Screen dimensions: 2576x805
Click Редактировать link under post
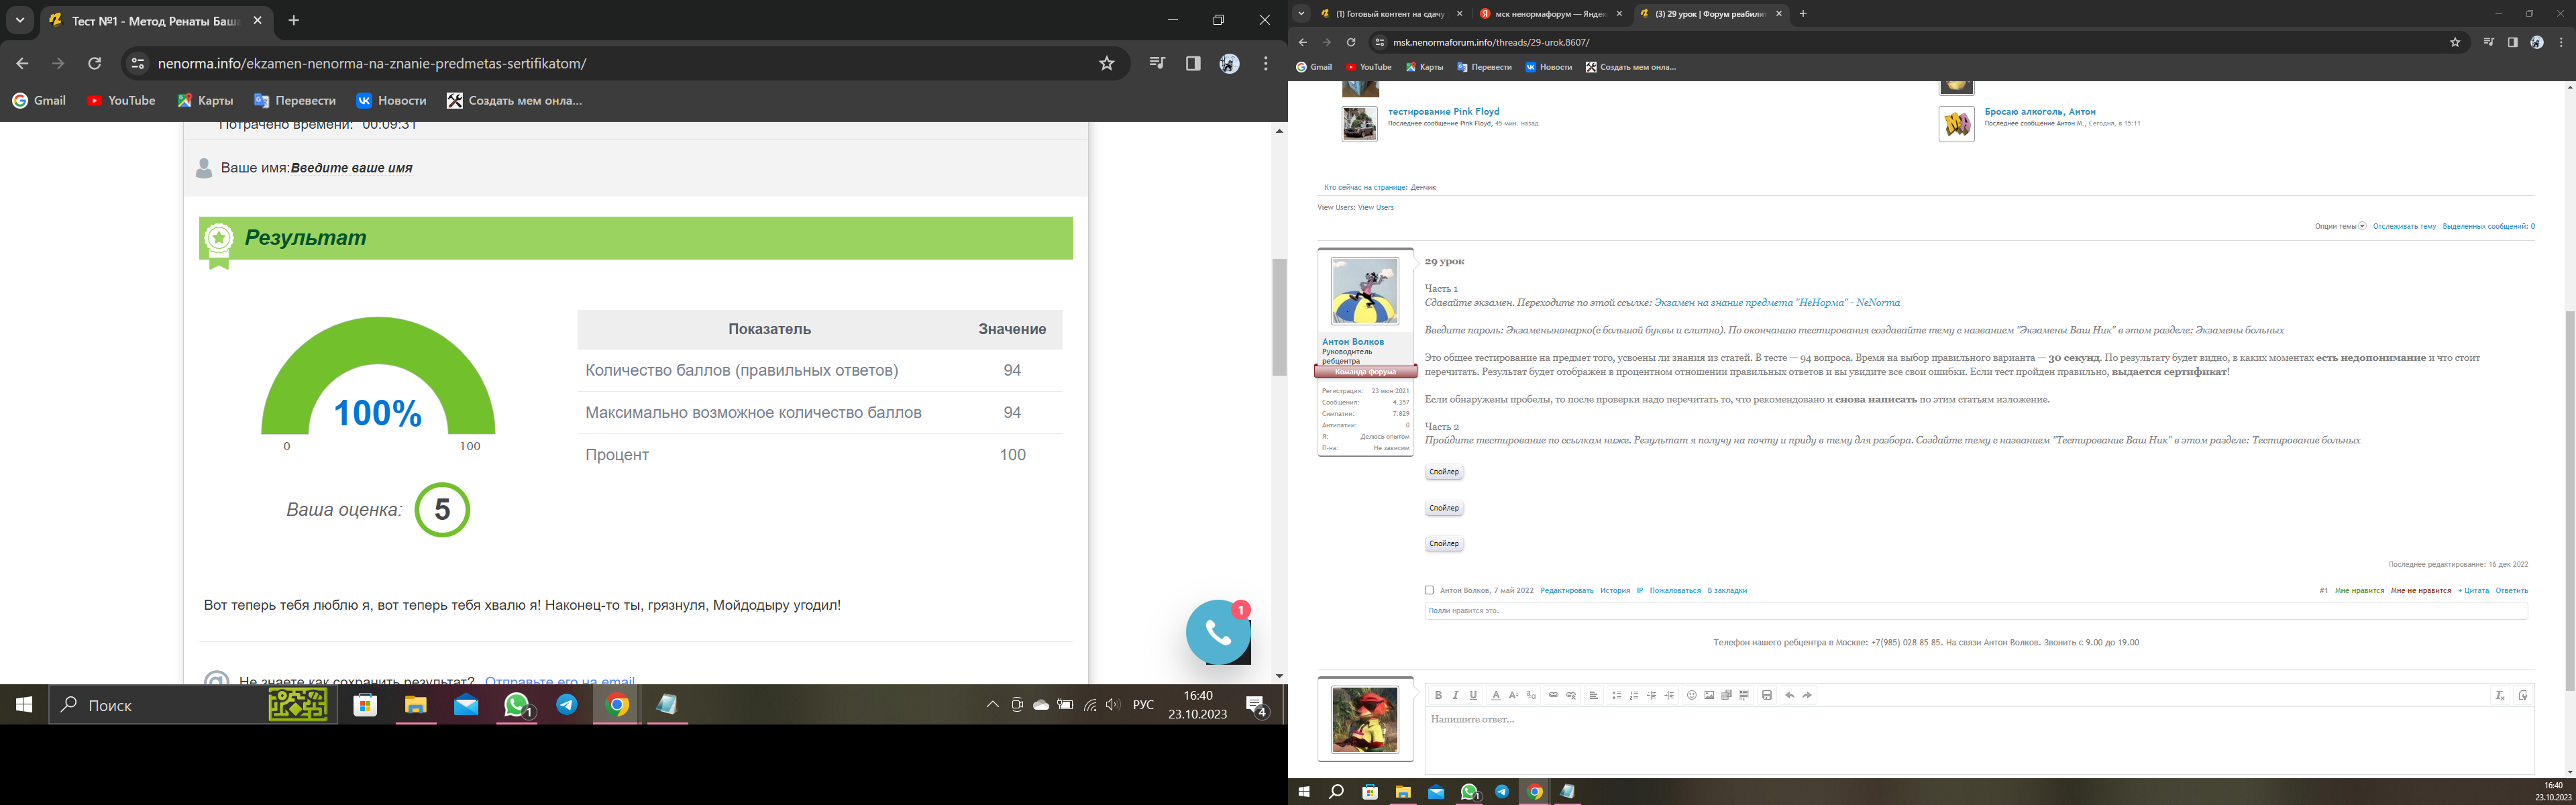1567,591
